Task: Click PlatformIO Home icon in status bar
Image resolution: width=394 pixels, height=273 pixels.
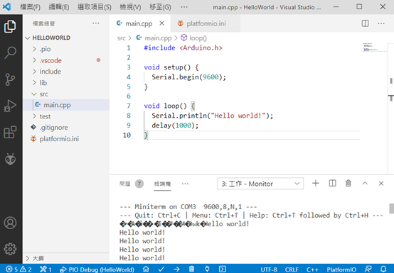Action: pos(146,269)
